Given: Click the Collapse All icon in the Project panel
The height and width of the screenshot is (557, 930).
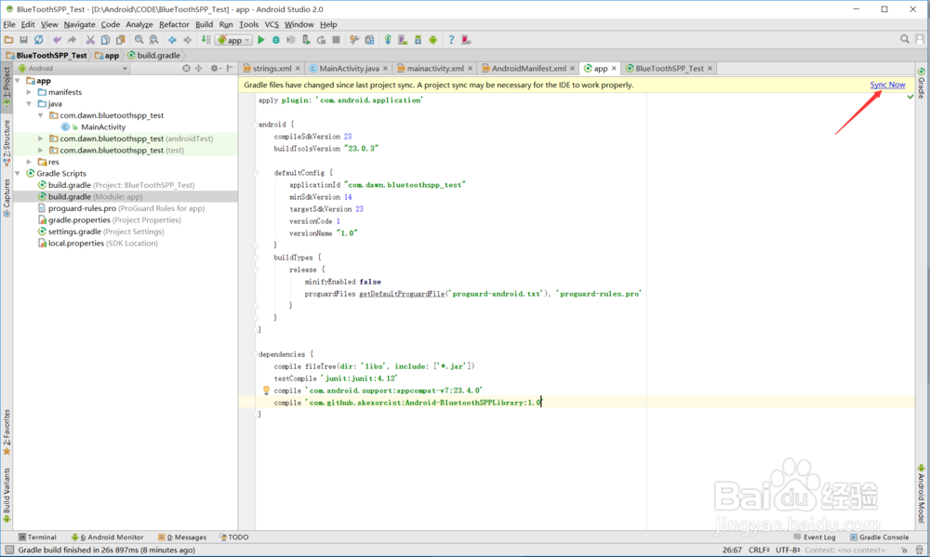Looking at the screenshot, I should point(199,68).
